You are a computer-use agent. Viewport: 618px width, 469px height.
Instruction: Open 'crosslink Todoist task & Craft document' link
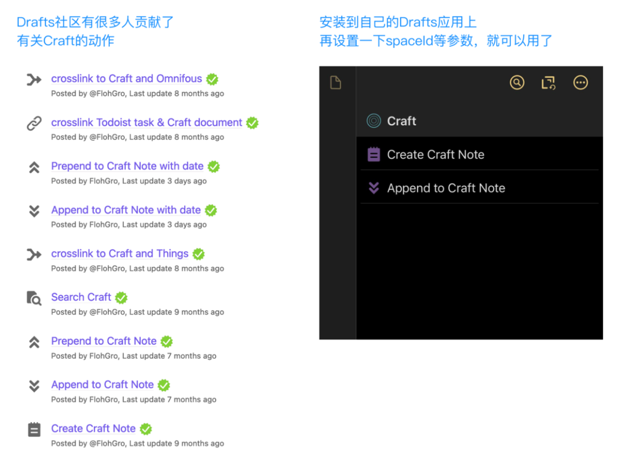146,122
